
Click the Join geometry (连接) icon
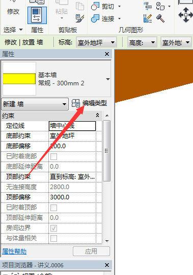click(x=95, y=18)
